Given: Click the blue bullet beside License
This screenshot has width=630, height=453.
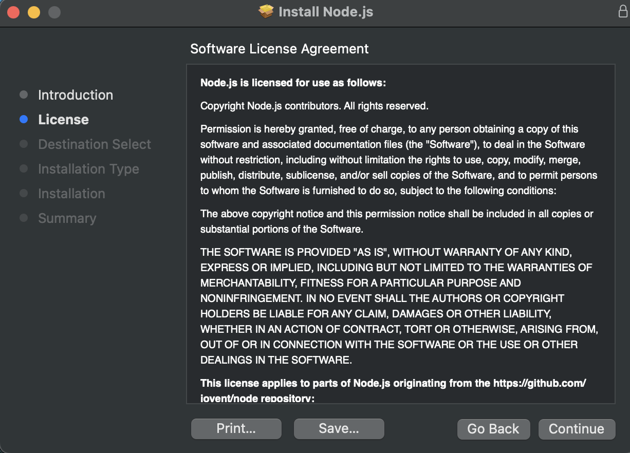Looking at the screenshot, I should click(x=24, y=120).
